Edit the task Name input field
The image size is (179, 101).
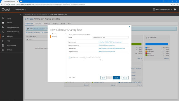pyautogui.click(x=110, y=37)
